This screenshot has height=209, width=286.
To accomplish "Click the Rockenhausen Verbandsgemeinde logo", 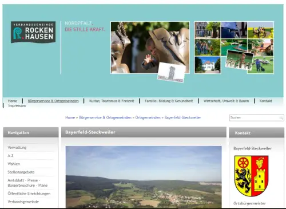I will 33,32.
